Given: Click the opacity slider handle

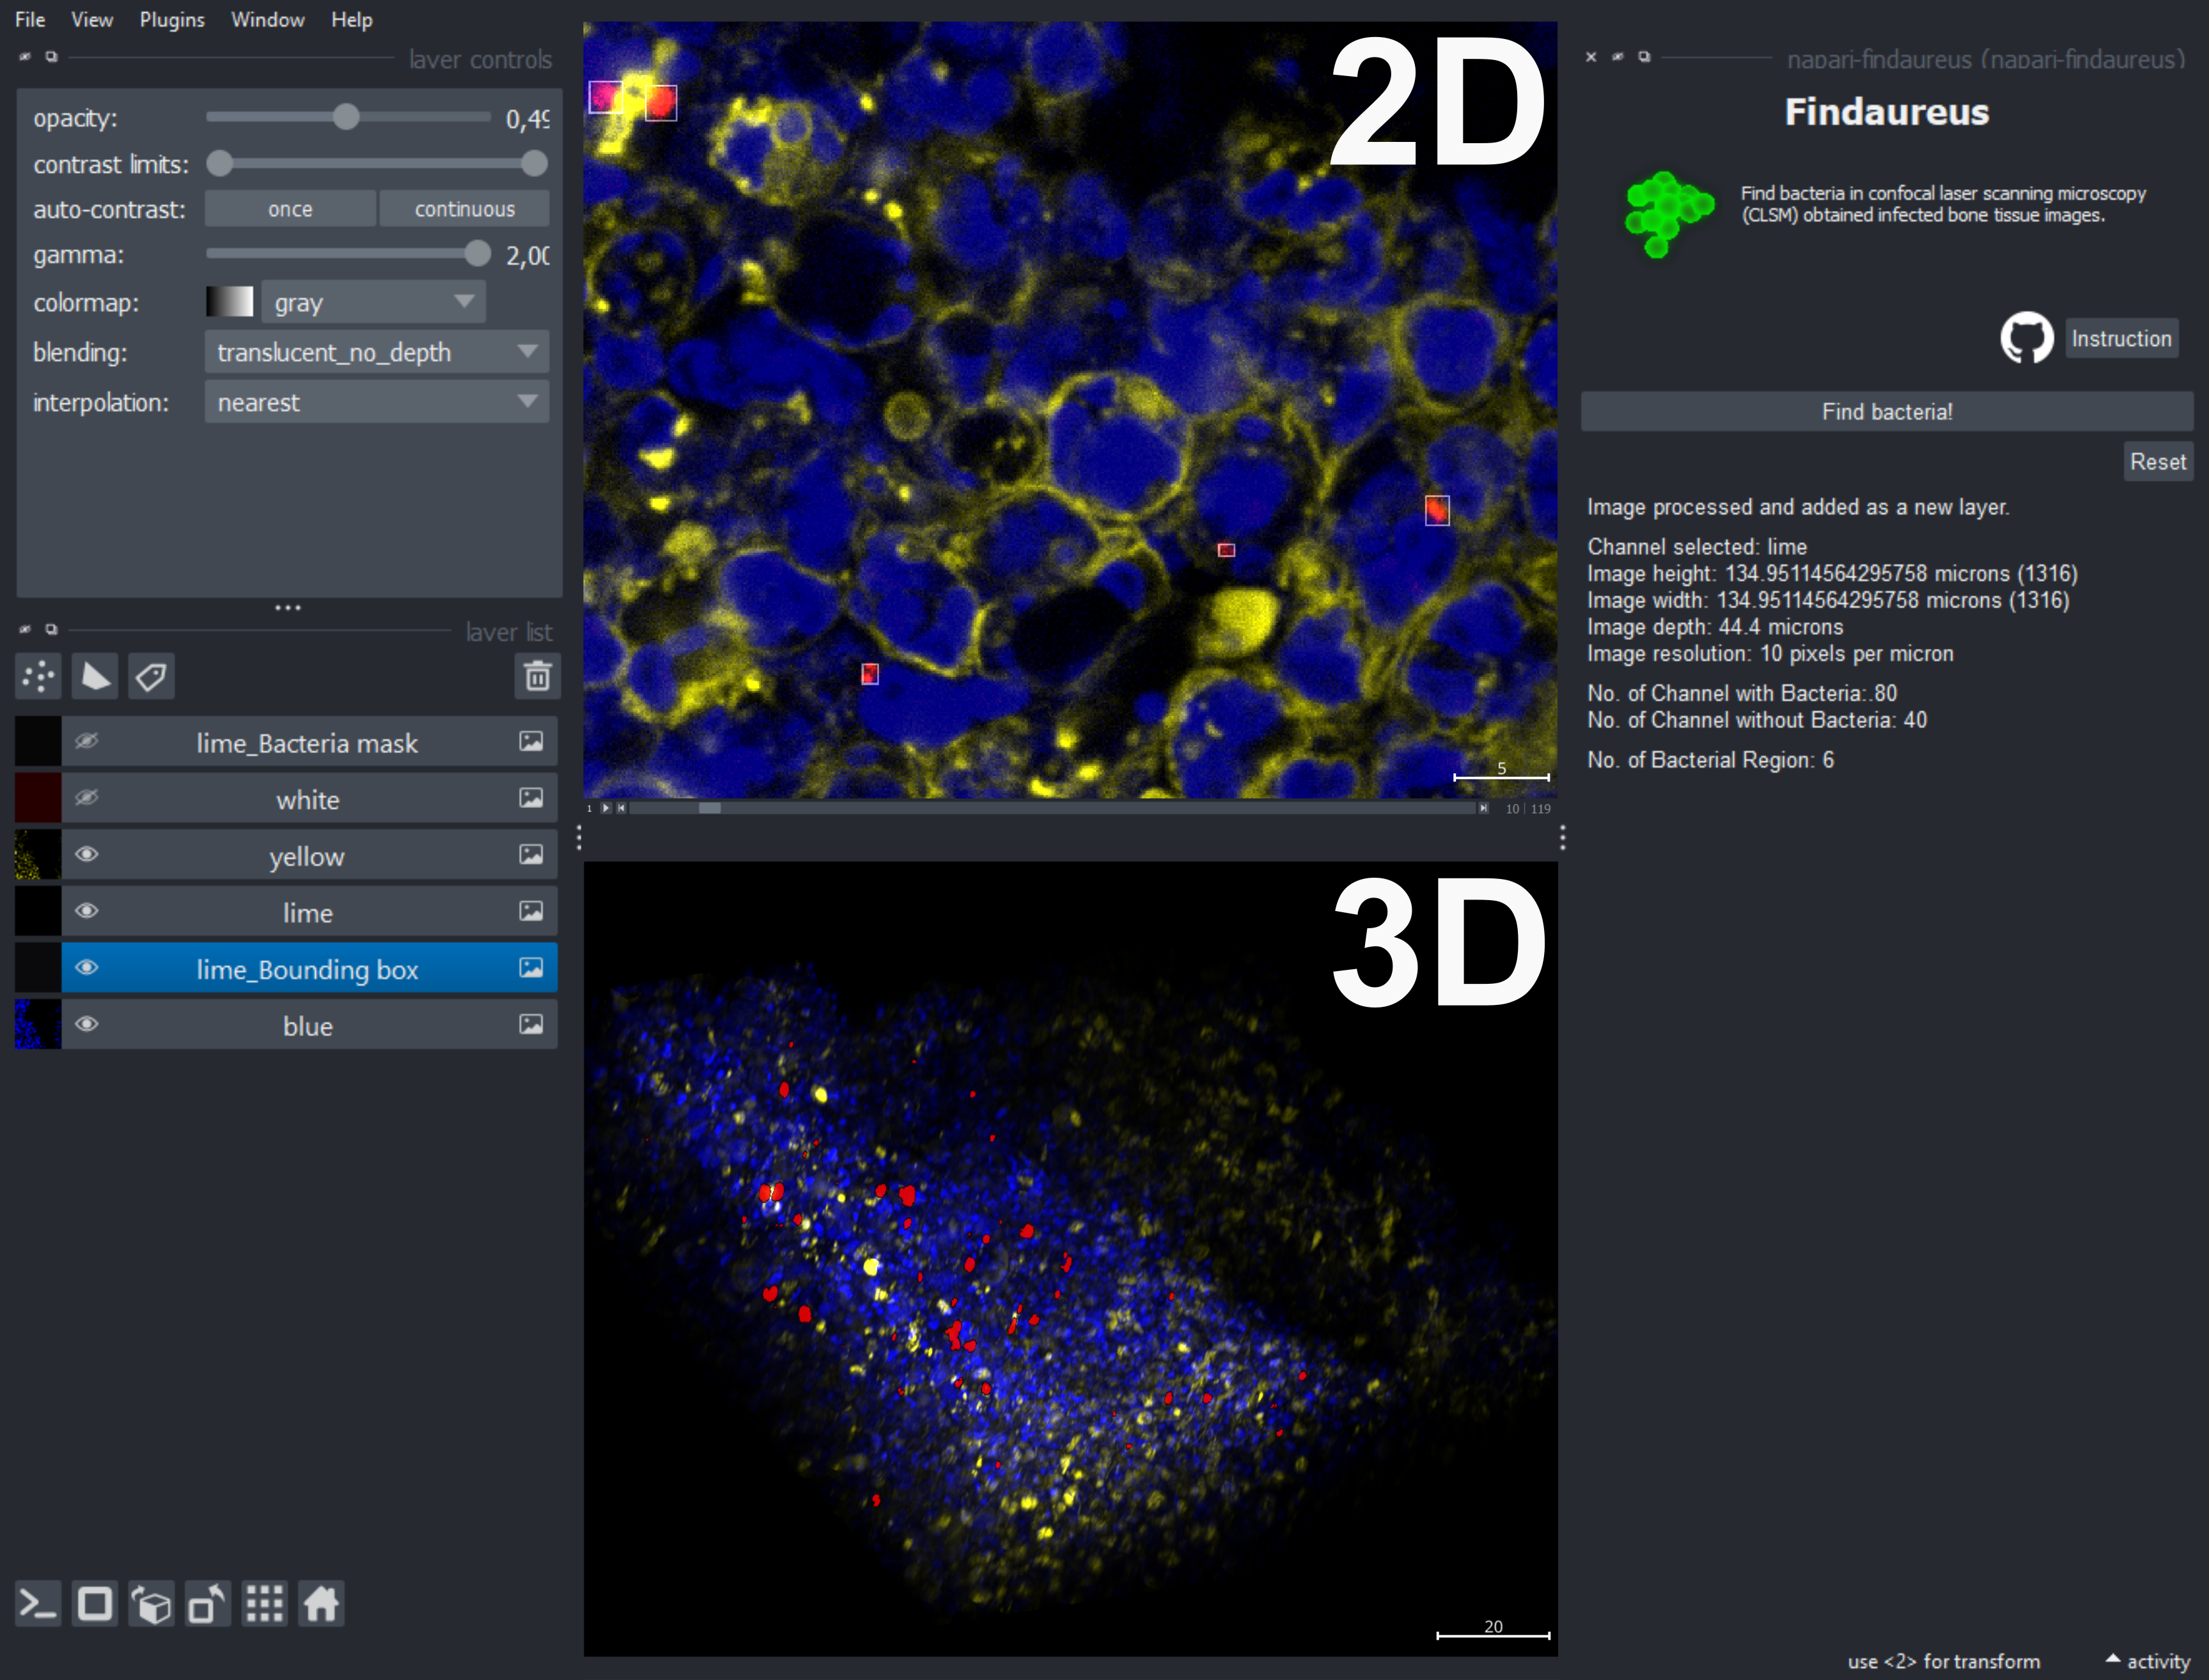Looking at the screenshot, I should click(346, 118).
